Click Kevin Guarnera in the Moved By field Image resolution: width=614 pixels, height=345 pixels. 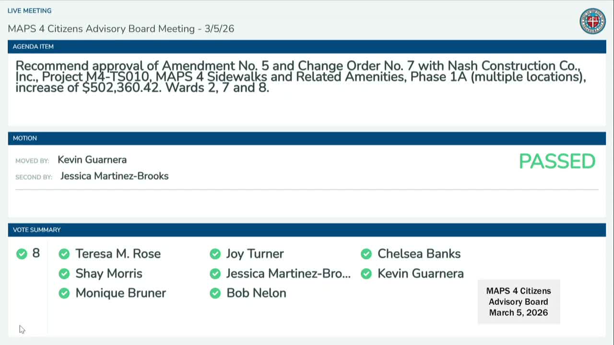pos(92,160)
